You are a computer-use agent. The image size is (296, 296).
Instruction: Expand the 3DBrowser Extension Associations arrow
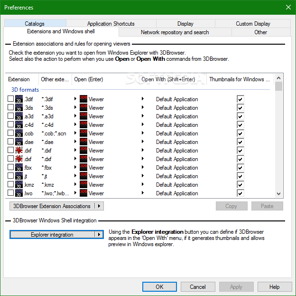pos(99,206)
